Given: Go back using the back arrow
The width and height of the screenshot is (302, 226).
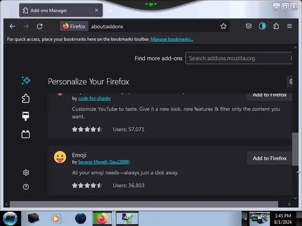Looking at the screenshot, I should pos(12,26).
